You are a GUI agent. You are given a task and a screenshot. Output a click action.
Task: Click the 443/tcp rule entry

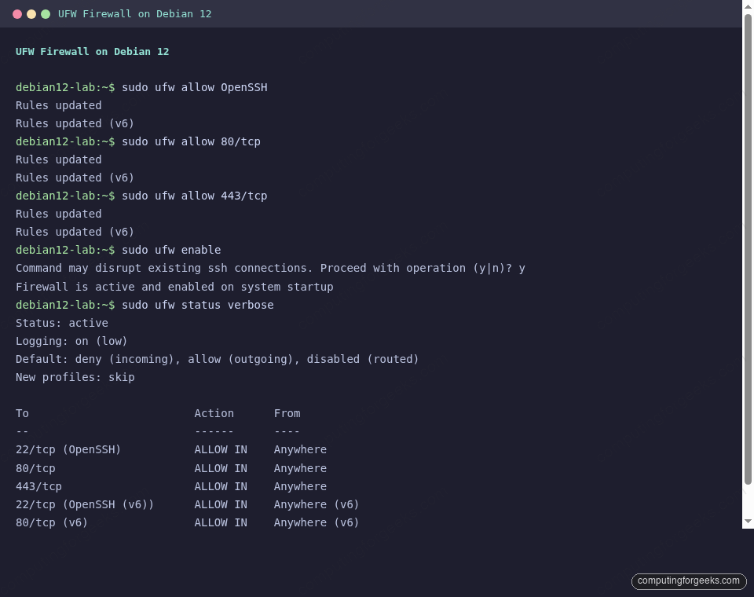point(38,486)
